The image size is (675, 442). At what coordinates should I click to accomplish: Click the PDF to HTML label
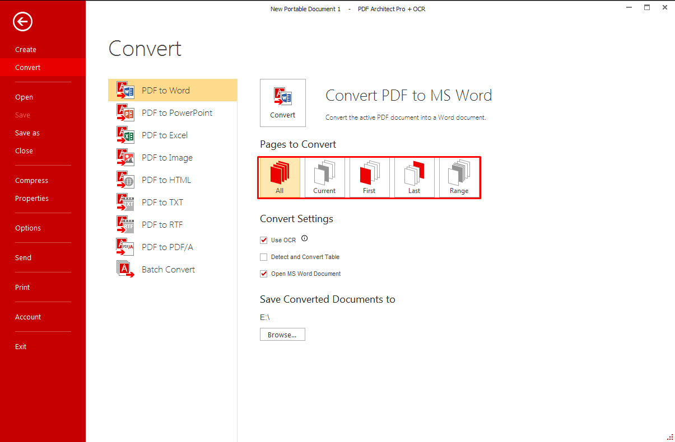166,180
